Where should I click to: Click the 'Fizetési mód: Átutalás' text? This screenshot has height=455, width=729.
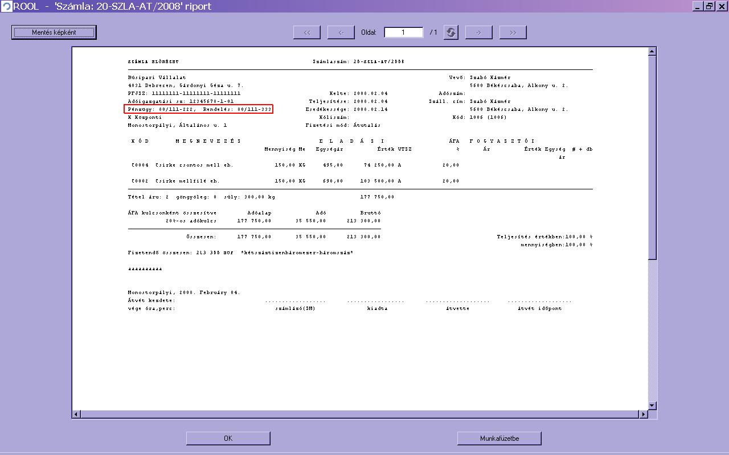tap(343, 125)
